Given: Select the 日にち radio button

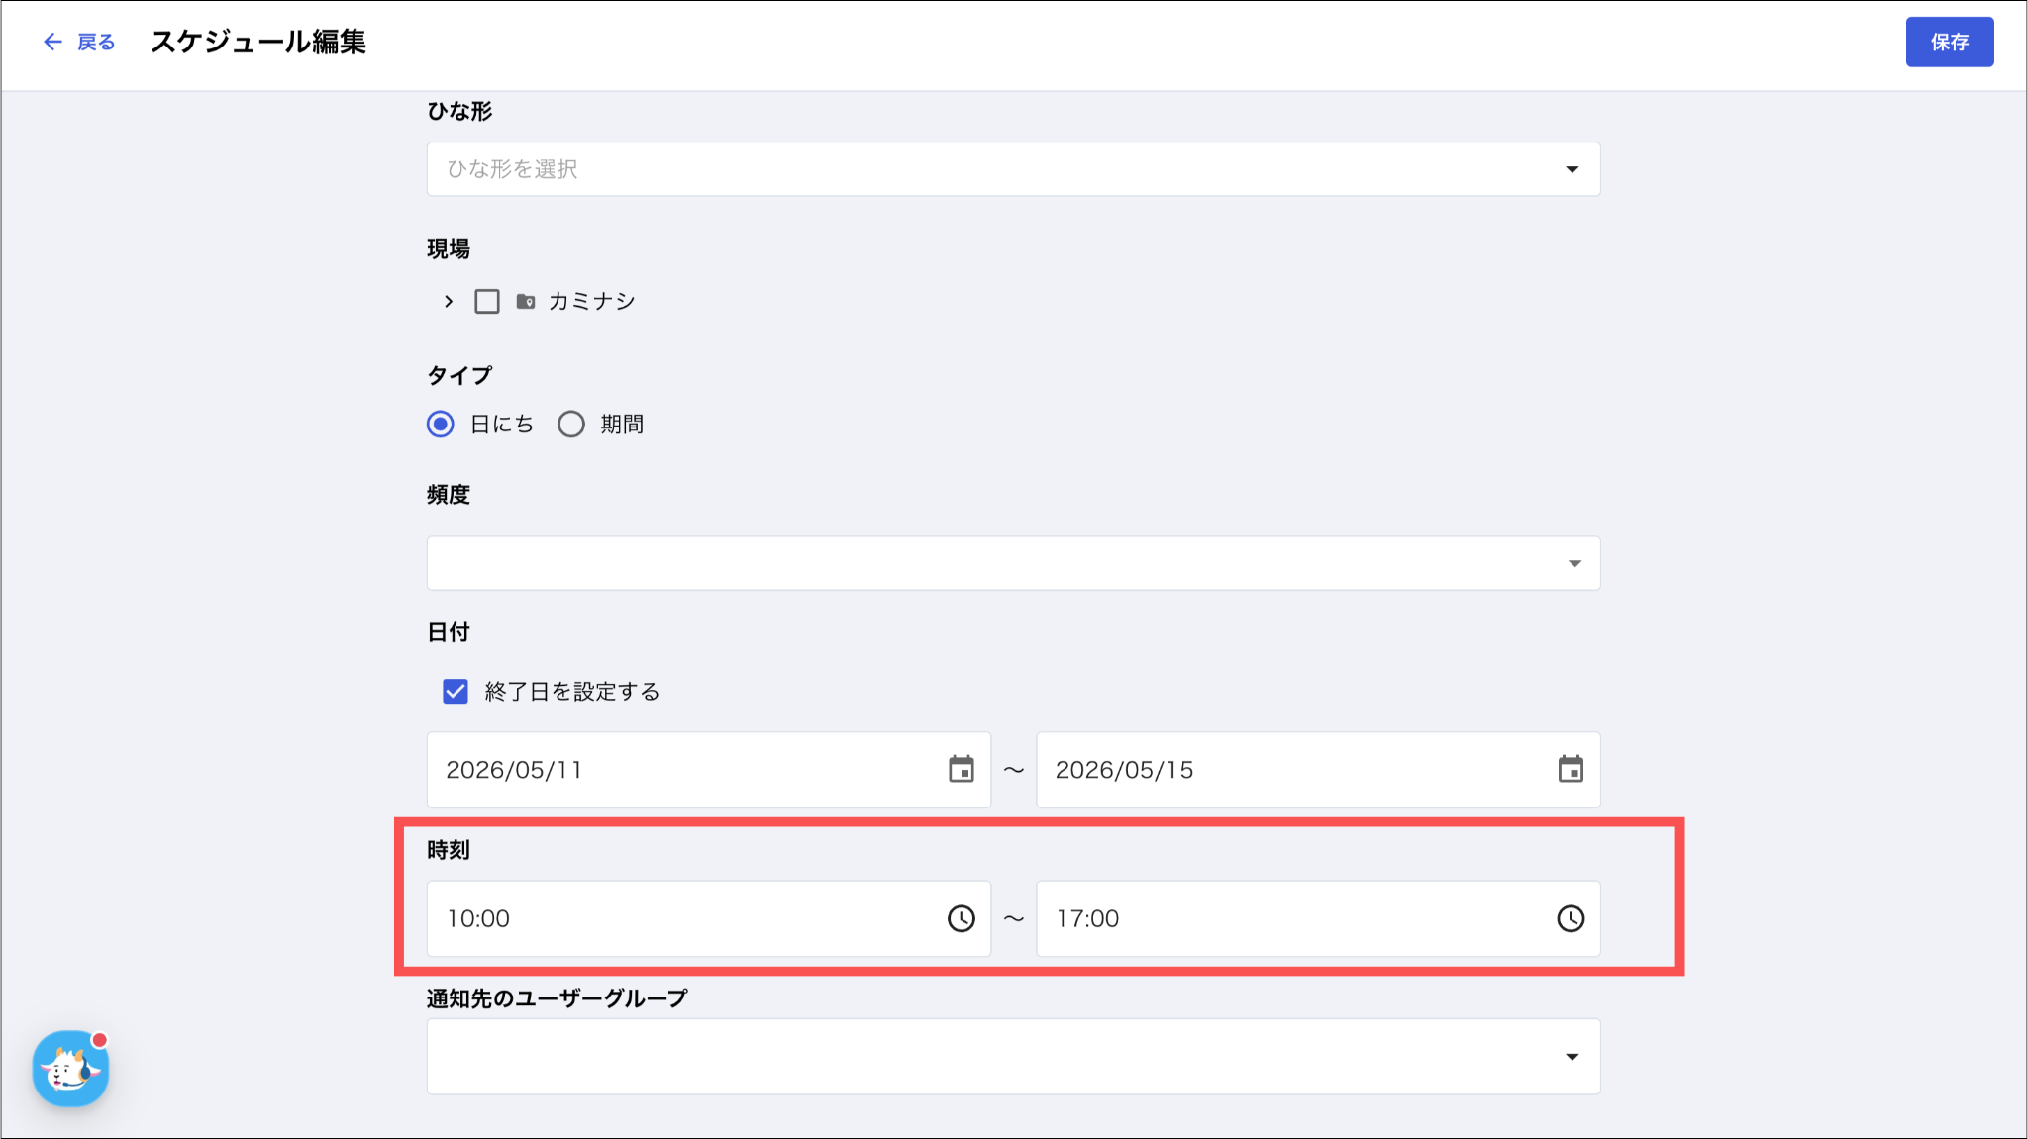Looking at the screenshot, I should [x=441, y=424].
